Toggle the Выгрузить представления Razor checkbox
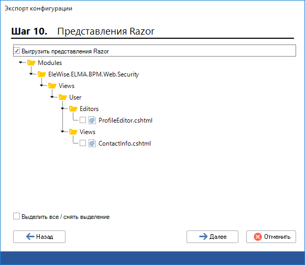 point(17,51)
